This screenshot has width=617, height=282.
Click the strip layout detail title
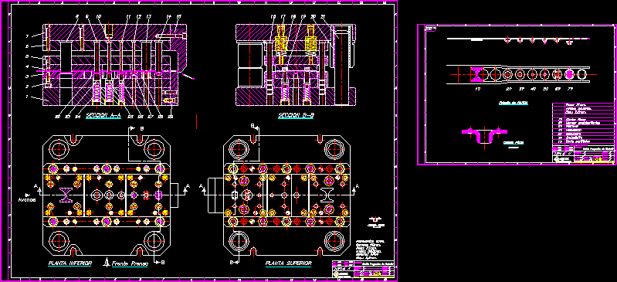point(513,103)
